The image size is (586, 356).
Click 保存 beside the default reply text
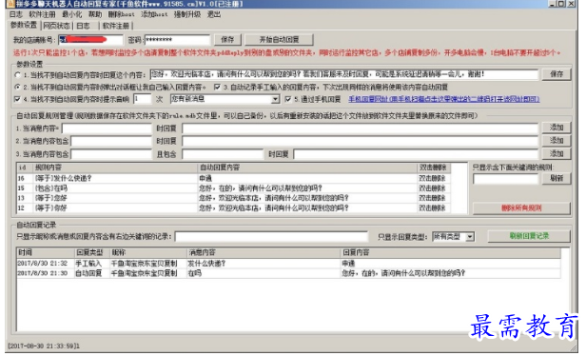tap(557, 74)
